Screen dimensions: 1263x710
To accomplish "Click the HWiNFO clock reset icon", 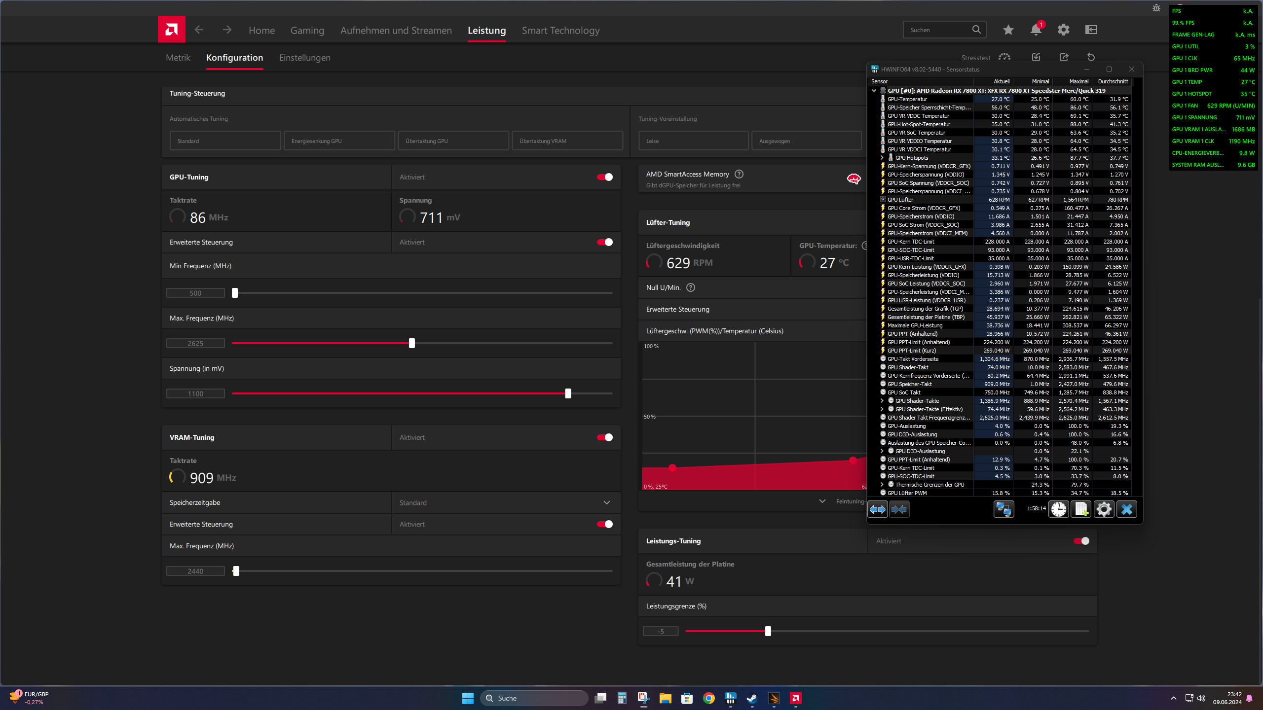I will (1058, 509).
